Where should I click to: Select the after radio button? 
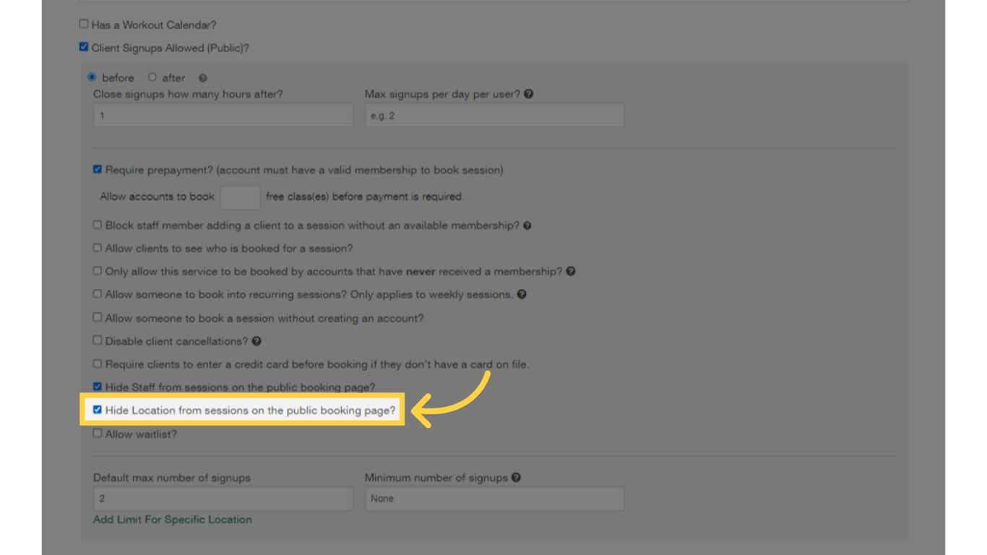click(x=152, y=77)
